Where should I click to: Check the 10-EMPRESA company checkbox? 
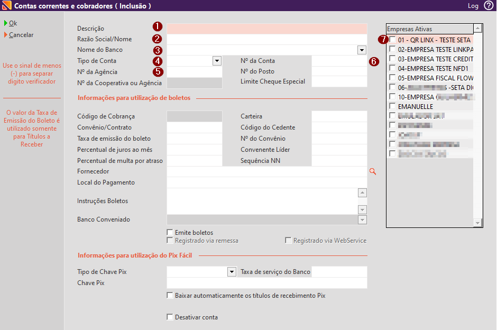(392, 97)
